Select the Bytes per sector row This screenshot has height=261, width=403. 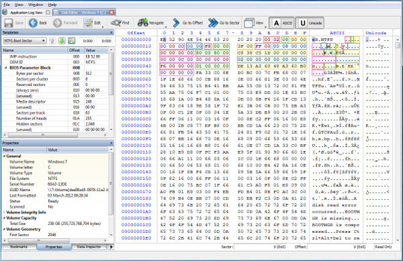[x=56, y=73]
